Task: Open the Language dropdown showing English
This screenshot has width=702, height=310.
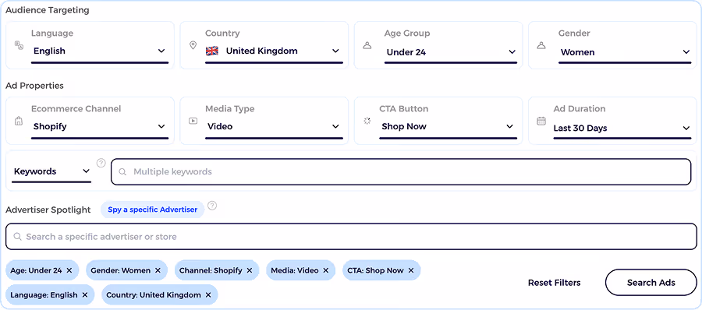Action: [100, 51]
